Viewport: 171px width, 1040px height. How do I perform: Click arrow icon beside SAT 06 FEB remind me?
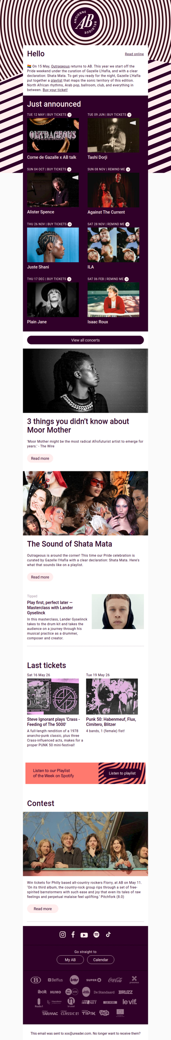[x=127, y=279]
